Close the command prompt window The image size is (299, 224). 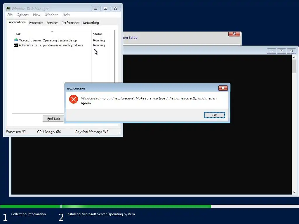tap(291, 51)
